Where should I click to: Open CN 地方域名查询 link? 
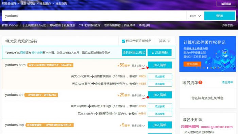[89, 25]
